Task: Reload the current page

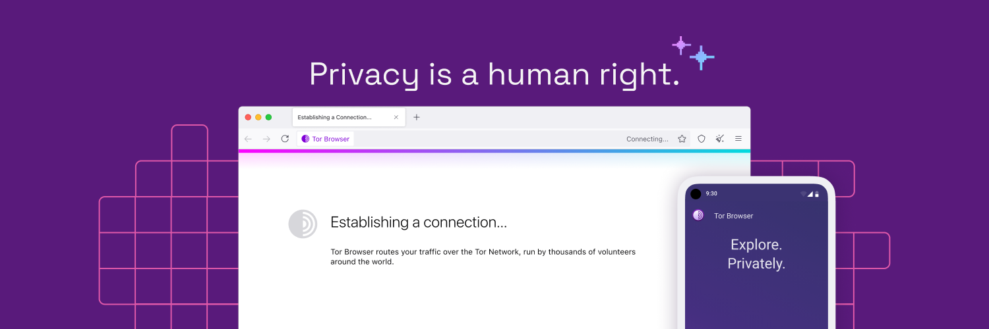Action: (x=285, y=139)
